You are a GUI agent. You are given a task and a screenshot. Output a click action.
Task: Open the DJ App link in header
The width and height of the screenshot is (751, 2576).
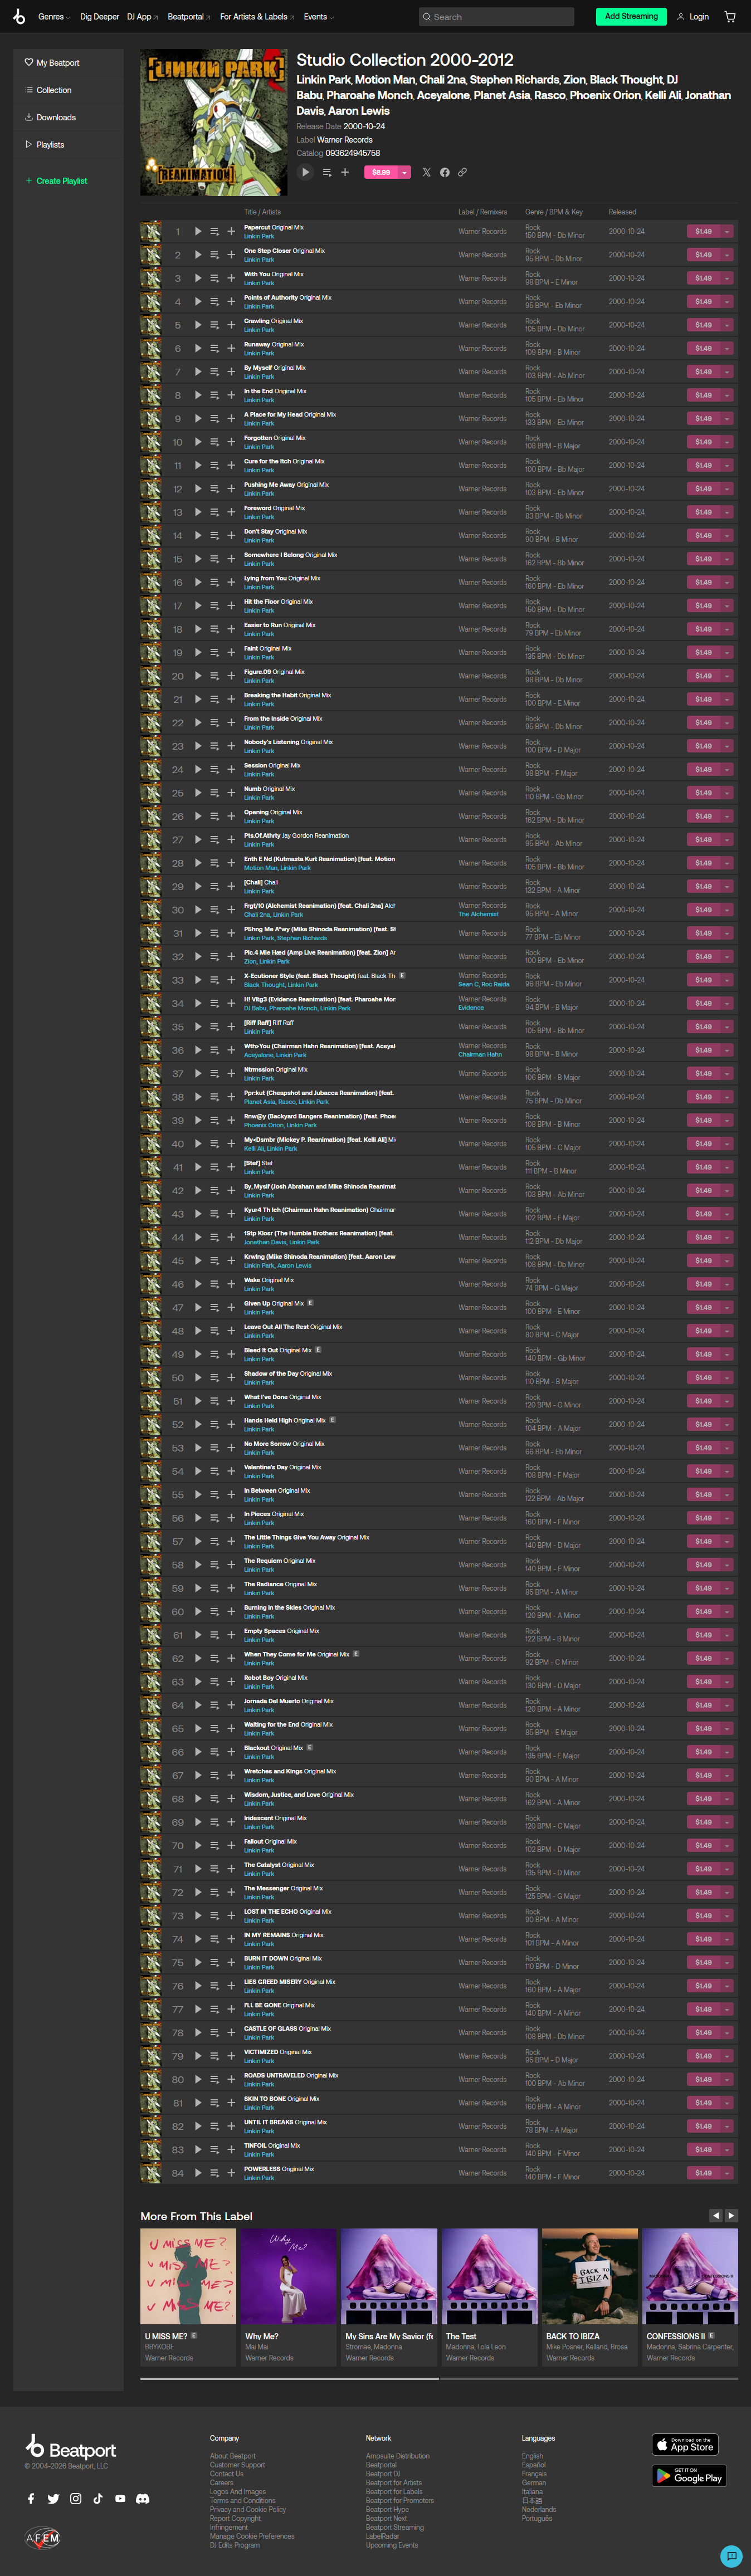point(142,17)
